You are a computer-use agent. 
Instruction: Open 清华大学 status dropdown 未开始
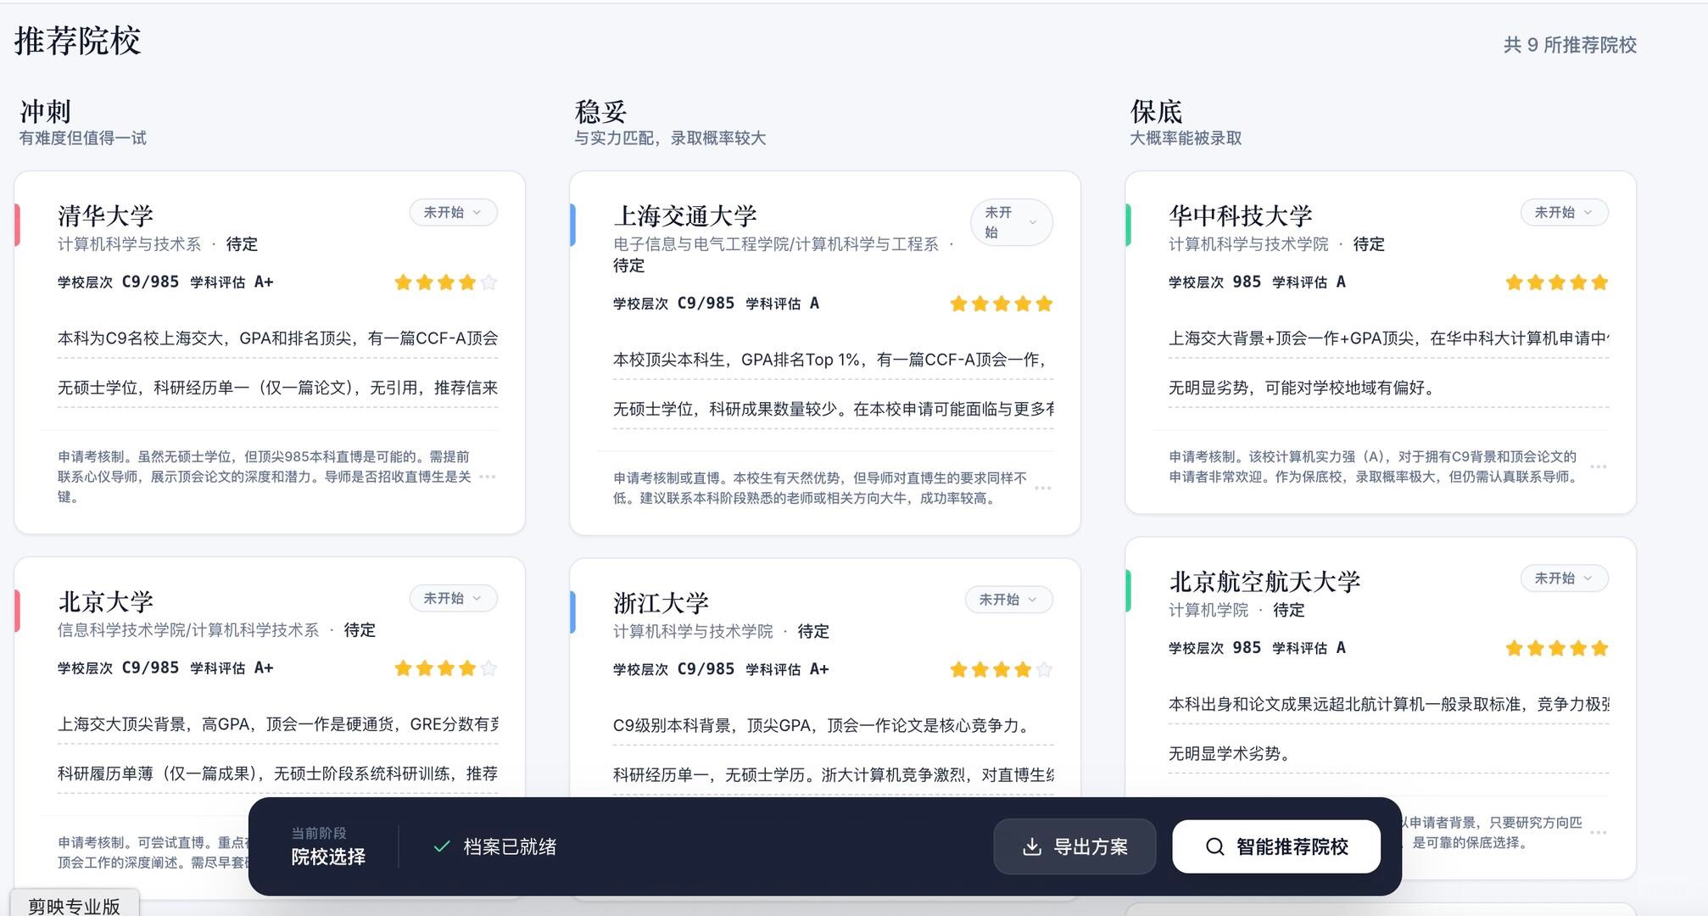(x=453, y=212)
